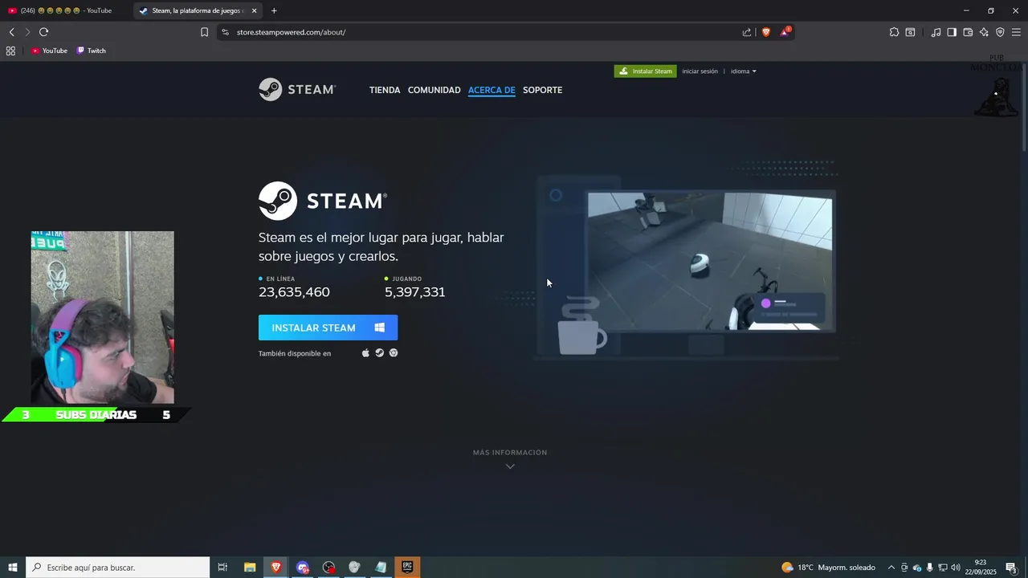1028x578 pixels.
Task: Reload the current page
Action: click(x=43, y=32)
